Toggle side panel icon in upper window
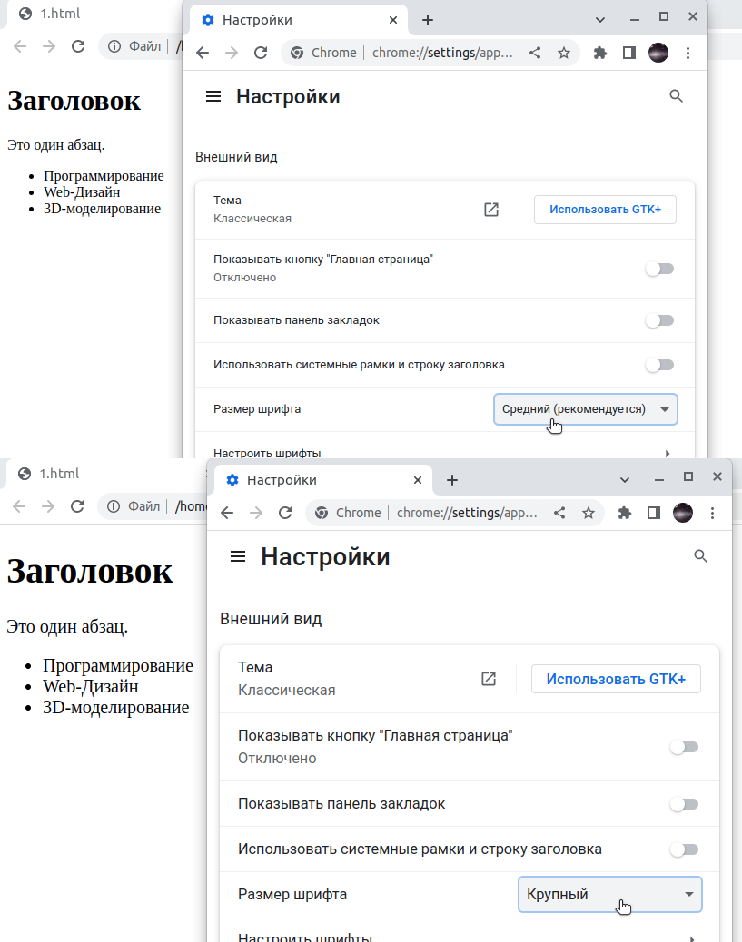Screen dimensions: 742x942 pyautogui.click(x=629, y=53)
